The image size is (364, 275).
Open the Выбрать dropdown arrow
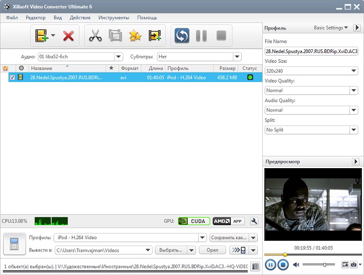[x=191, y=250]
